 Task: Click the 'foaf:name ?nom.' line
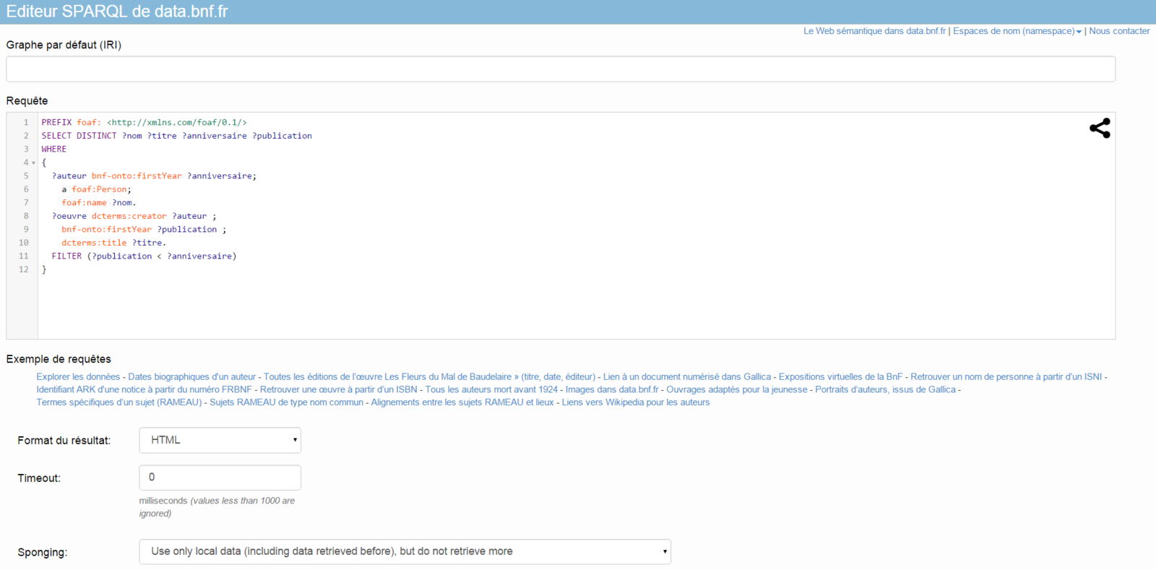tap(98, 203)
